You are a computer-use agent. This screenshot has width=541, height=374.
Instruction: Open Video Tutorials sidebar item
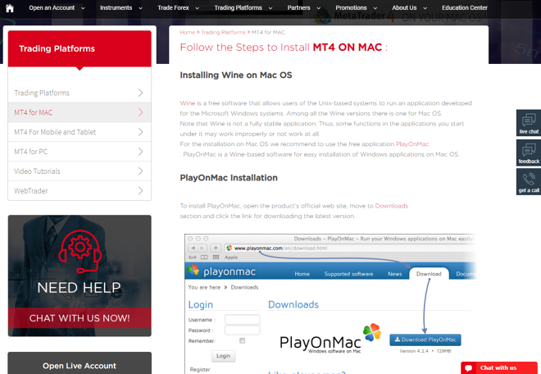[80, 171]
